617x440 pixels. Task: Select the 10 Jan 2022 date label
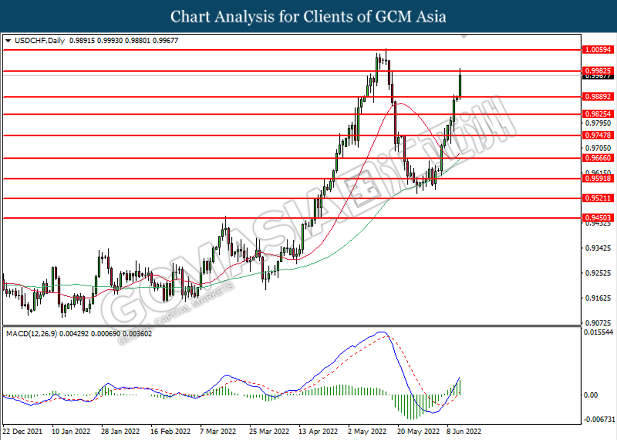click(71, 431)
